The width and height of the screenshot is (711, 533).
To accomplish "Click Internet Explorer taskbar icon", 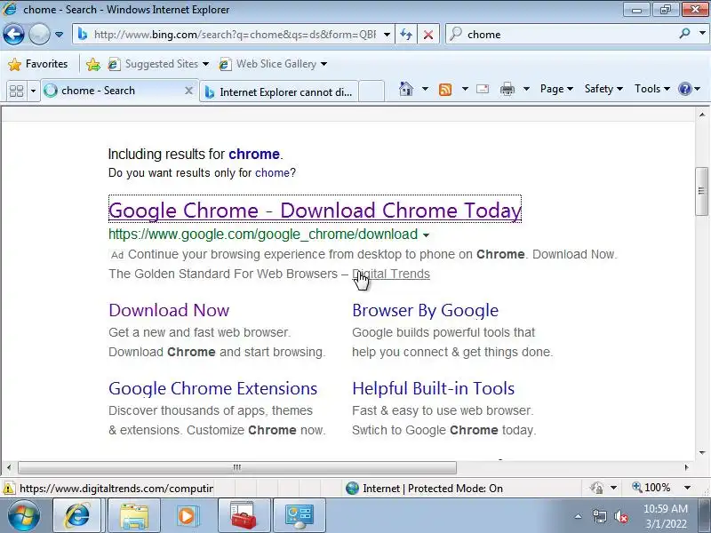I will click(77, 516).
